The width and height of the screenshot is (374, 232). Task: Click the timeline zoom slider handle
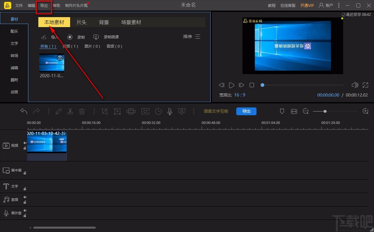click(x=325, y=111)
